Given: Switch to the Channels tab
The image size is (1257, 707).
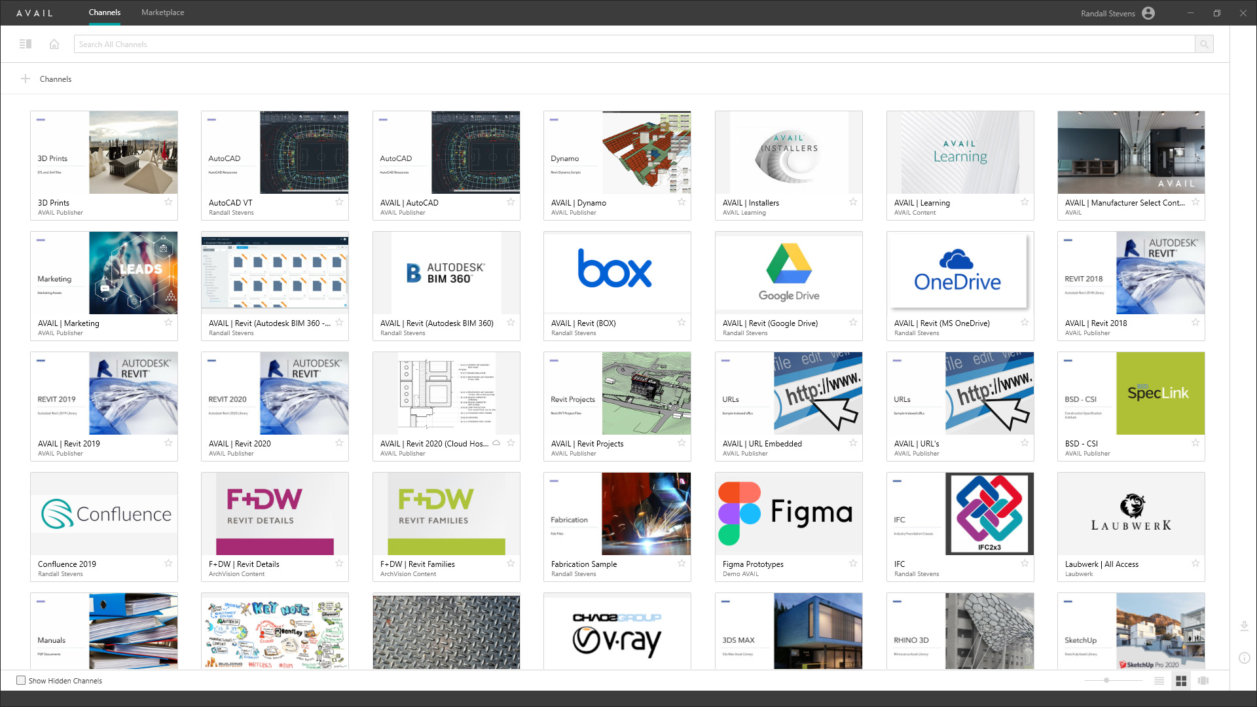Looking at the screenshot, I should (104, 12).
